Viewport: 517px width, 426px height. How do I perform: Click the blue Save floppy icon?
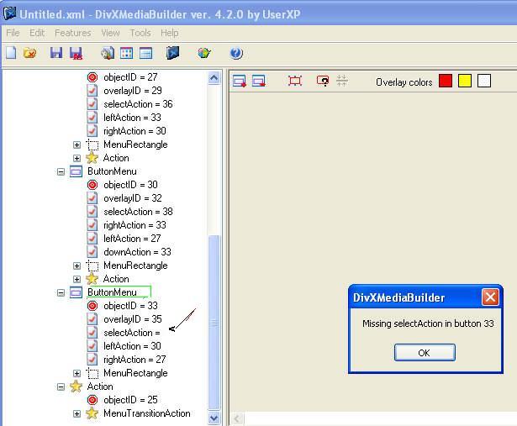click(x=56, y=53)
